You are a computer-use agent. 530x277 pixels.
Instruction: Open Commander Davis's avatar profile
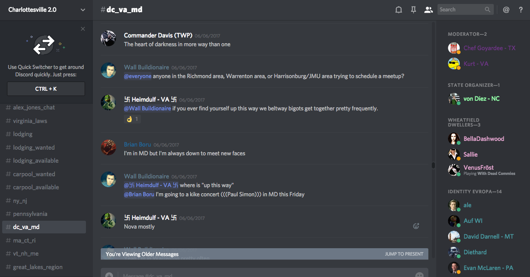(x=108, y=38)
